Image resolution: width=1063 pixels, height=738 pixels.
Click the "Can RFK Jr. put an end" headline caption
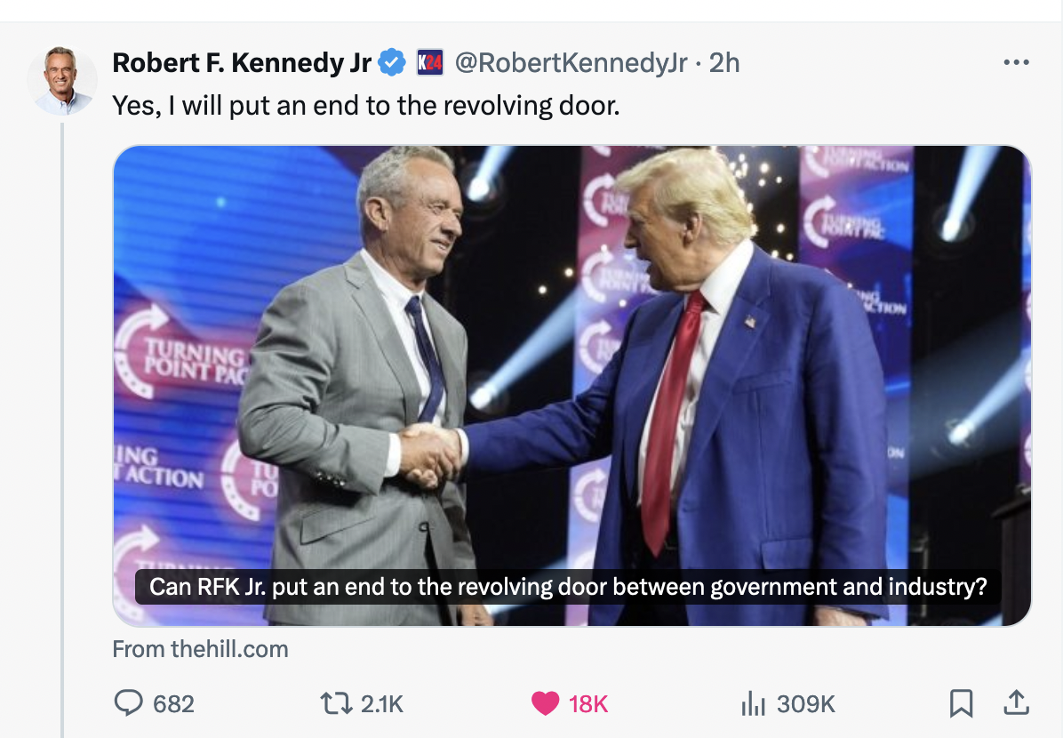(x=569, y=588)
